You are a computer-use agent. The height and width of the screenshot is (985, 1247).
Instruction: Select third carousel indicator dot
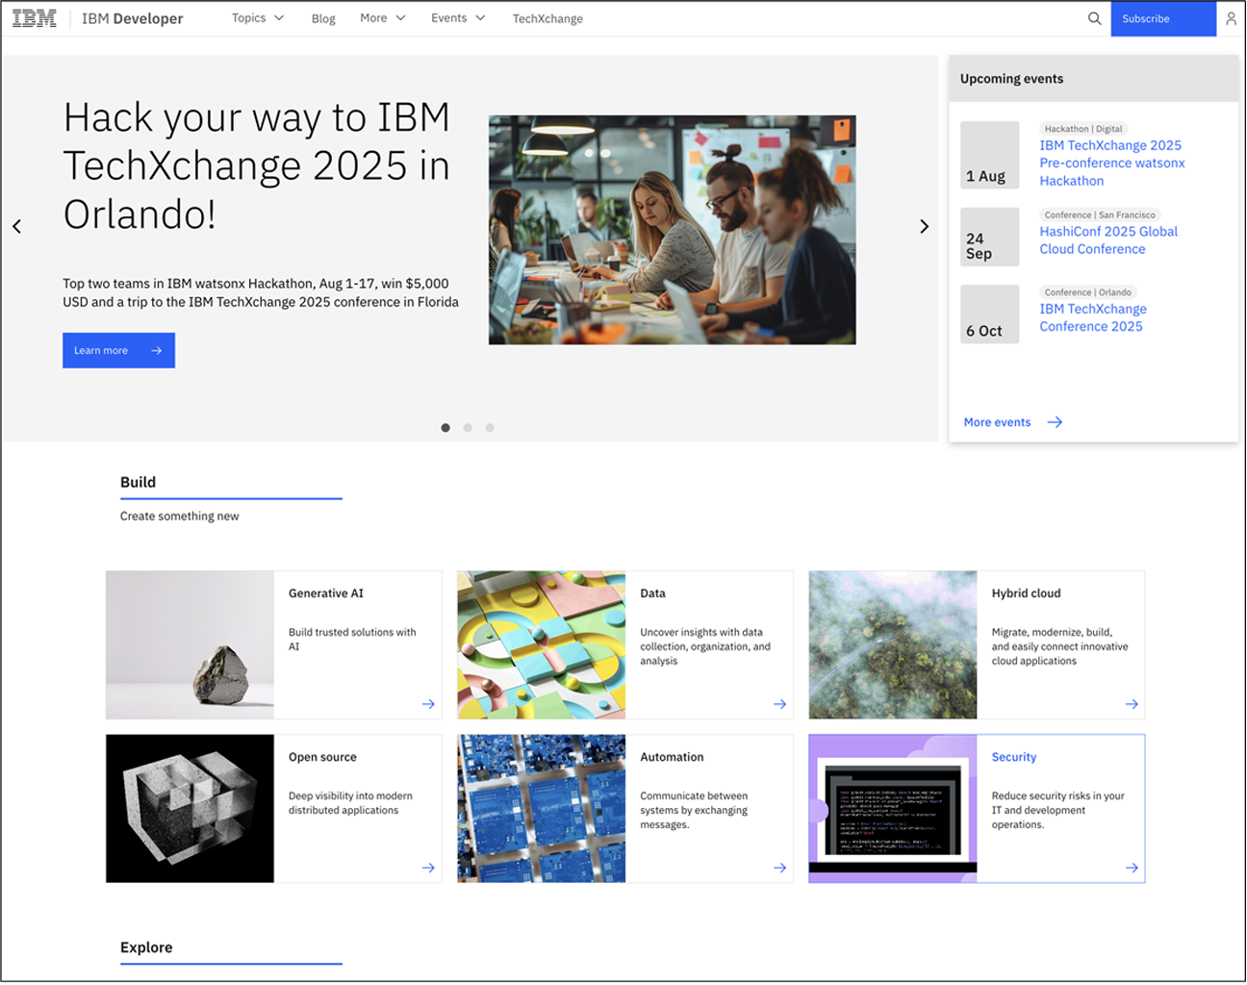pos(490,428)
